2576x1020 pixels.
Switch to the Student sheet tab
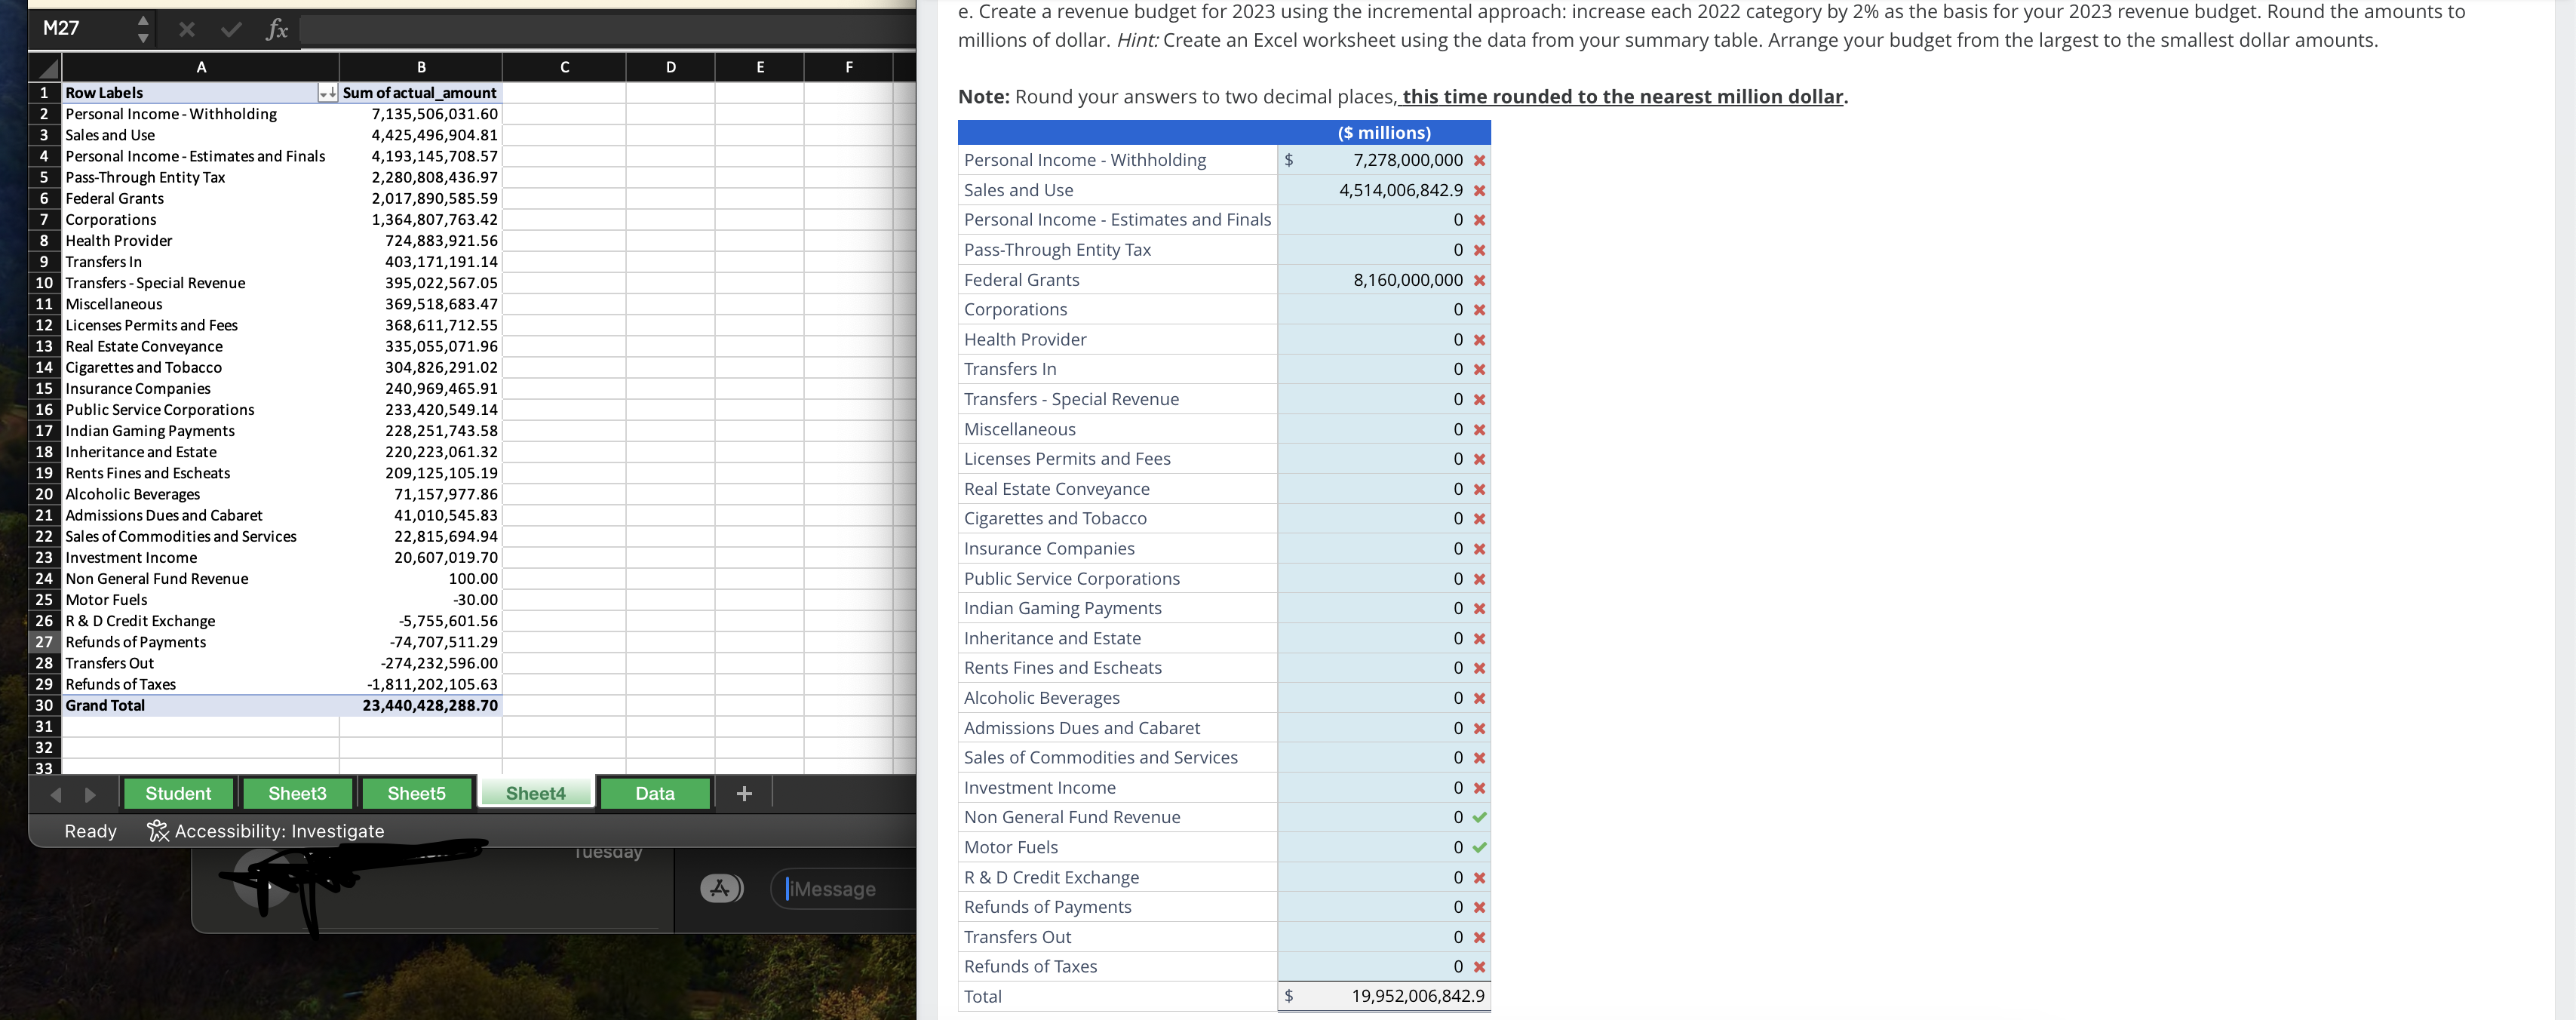tap(178, 793)
